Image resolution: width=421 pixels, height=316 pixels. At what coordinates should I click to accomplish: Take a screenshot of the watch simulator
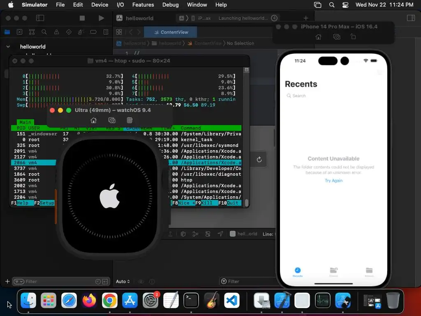[x=112, y=120]
